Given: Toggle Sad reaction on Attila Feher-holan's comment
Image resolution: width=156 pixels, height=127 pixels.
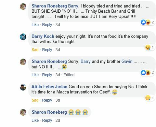Looking at the screenshot, I should tap(35, 100).
